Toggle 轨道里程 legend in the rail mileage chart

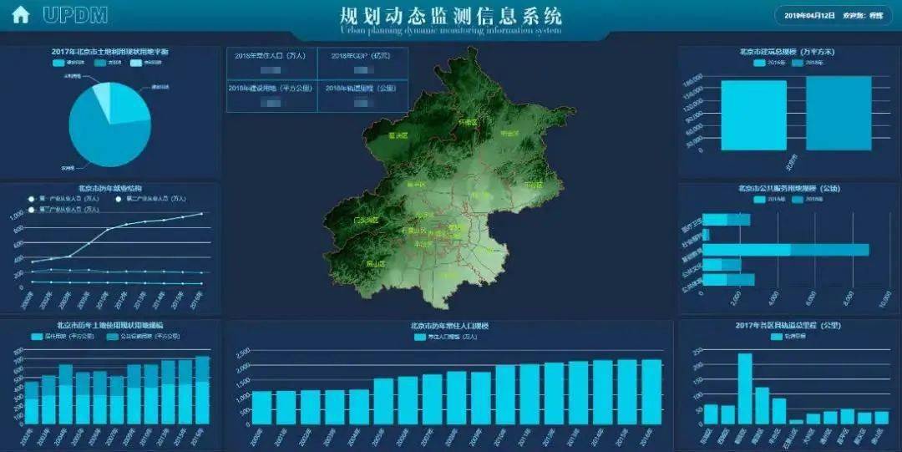(788, 336)
